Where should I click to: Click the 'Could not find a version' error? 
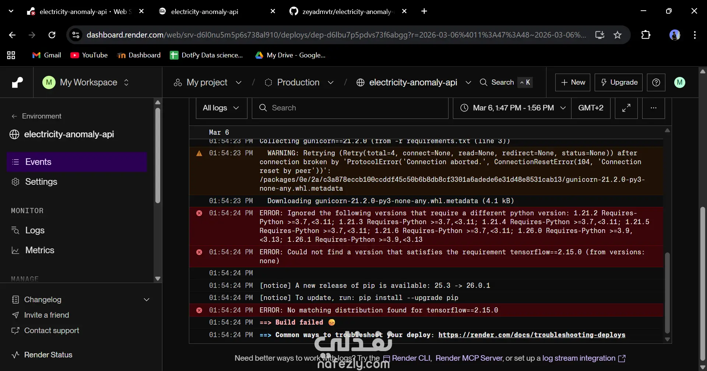[426, 257]
